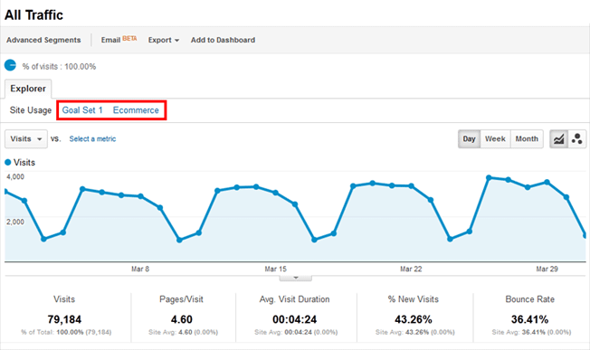
Task: Set graph interval to Month
Action: [527, 139]
